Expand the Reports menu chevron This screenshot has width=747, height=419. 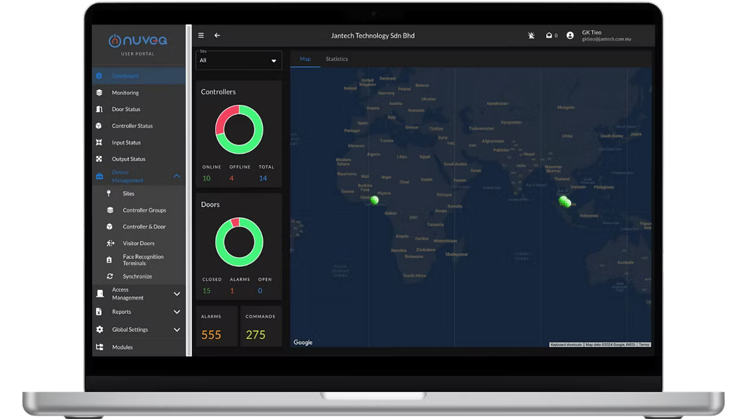pos(177,312)
